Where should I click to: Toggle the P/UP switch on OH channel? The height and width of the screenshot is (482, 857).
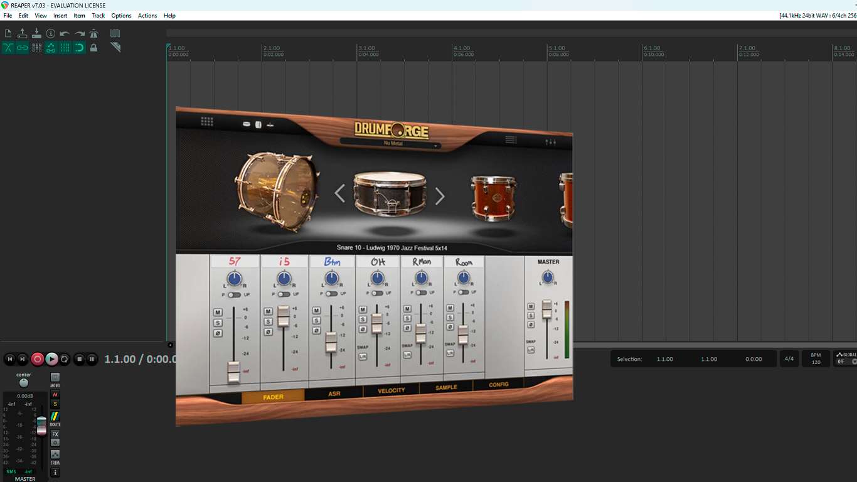(376, 293)
